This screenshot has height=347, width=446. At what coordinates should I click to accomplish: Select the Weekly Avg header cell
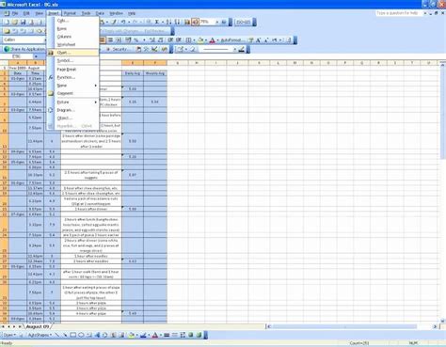[155, 73]
